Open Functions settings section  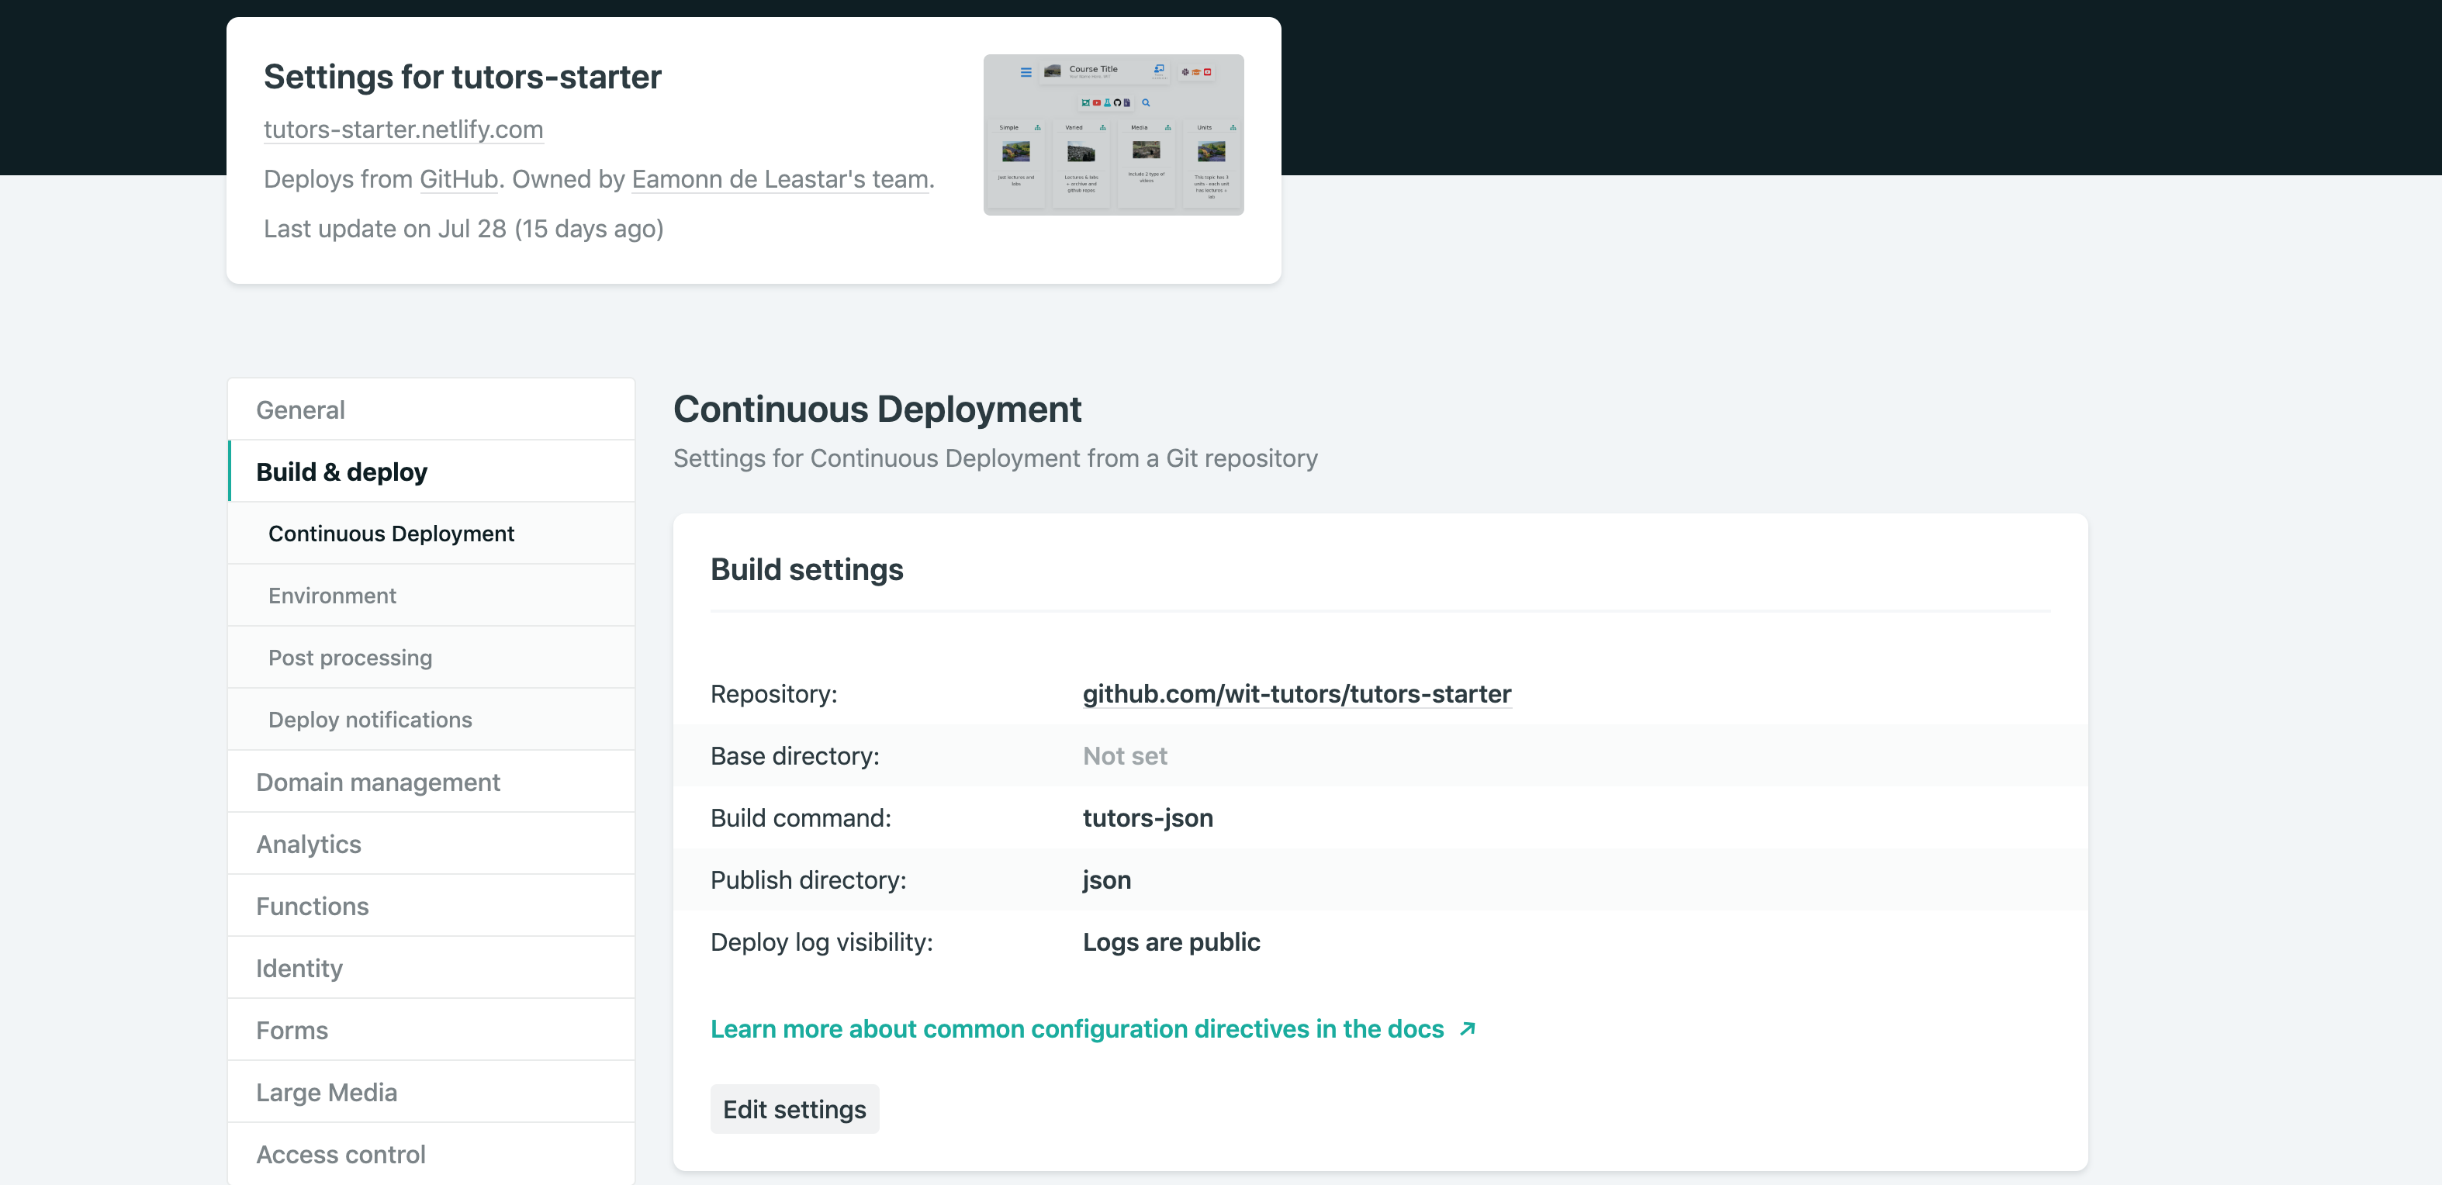coord(312,905)
